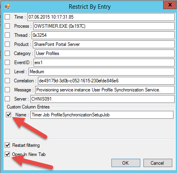Check the Thread filter checkbox
The height and width of the screenshot is (173, 177).
(7, 35)
